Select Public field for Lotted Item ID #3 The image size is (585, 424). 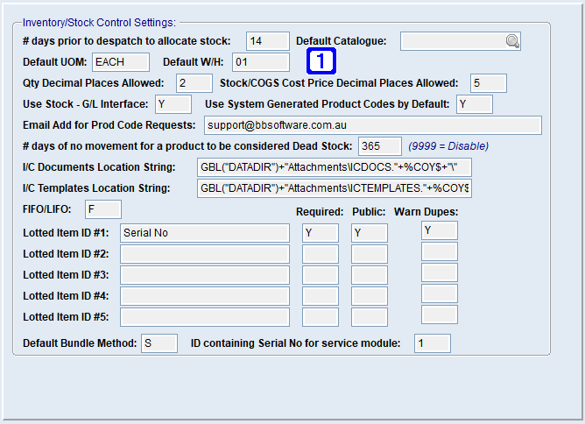pos(370,275)
